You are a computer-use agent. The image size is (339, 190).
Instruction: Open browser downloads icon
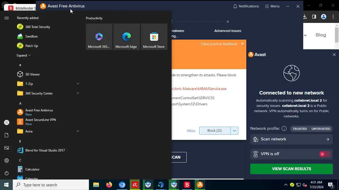click(x=305, y=17)
